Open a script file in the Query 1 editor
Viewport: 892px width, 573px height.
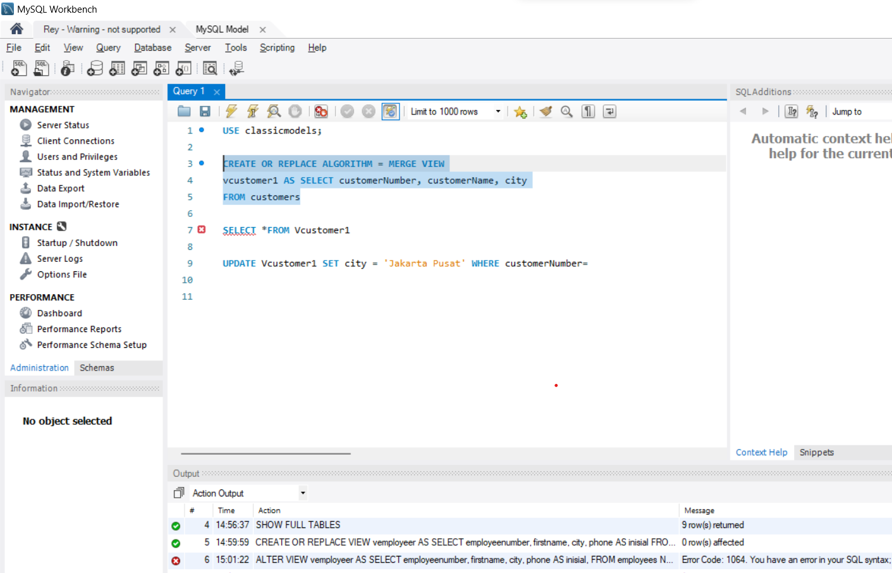184,111
